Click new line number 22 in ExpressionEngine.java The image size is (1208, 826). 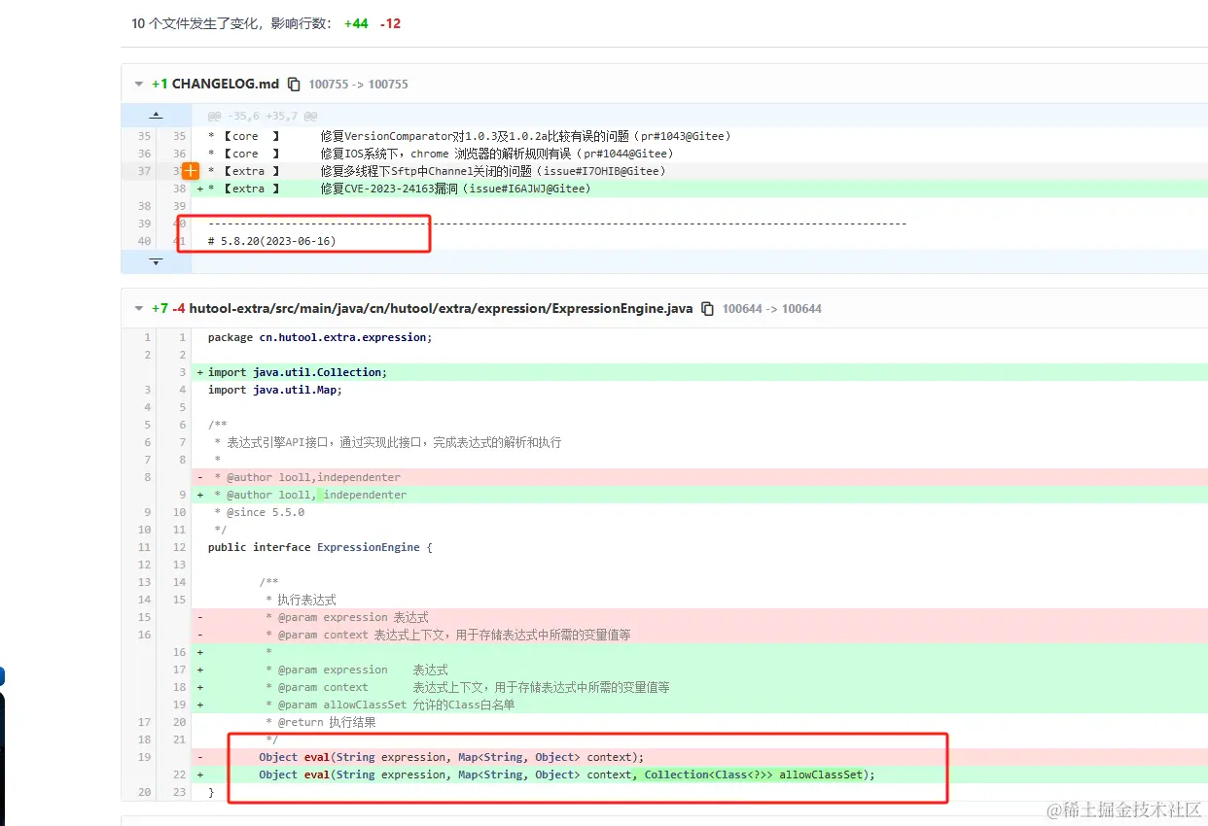pos(179,774)
